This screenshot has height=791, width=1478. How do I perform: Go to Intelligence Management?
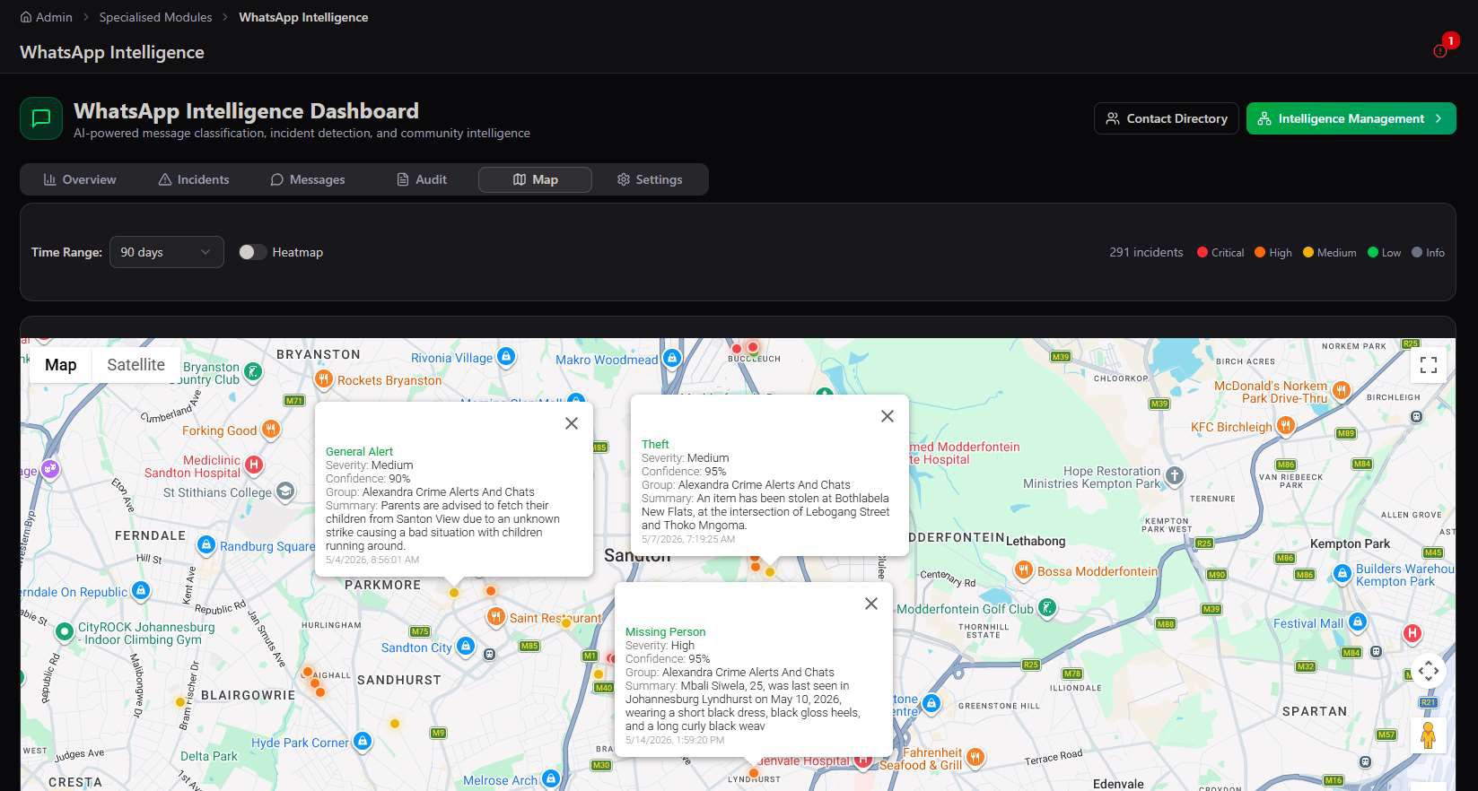[x=1351, y=118]
